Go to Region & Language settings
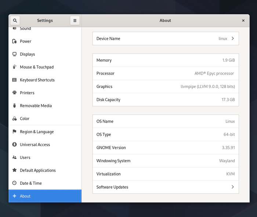Image resolution: width=257 pixels, height=217 pixels. [45, 132]
